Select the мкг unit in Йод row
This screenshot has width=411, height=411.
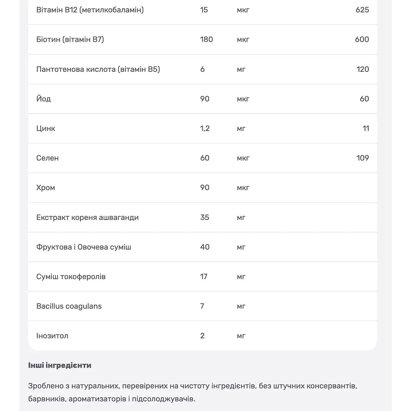pos(243,99)
